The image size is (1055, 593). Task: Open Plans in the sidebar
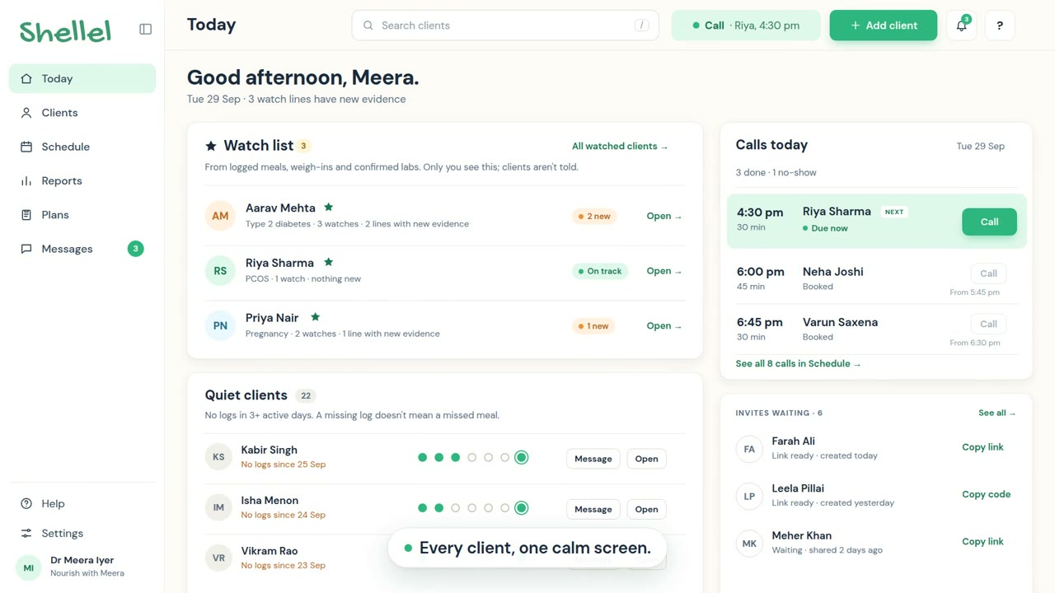tap(82, 215)
